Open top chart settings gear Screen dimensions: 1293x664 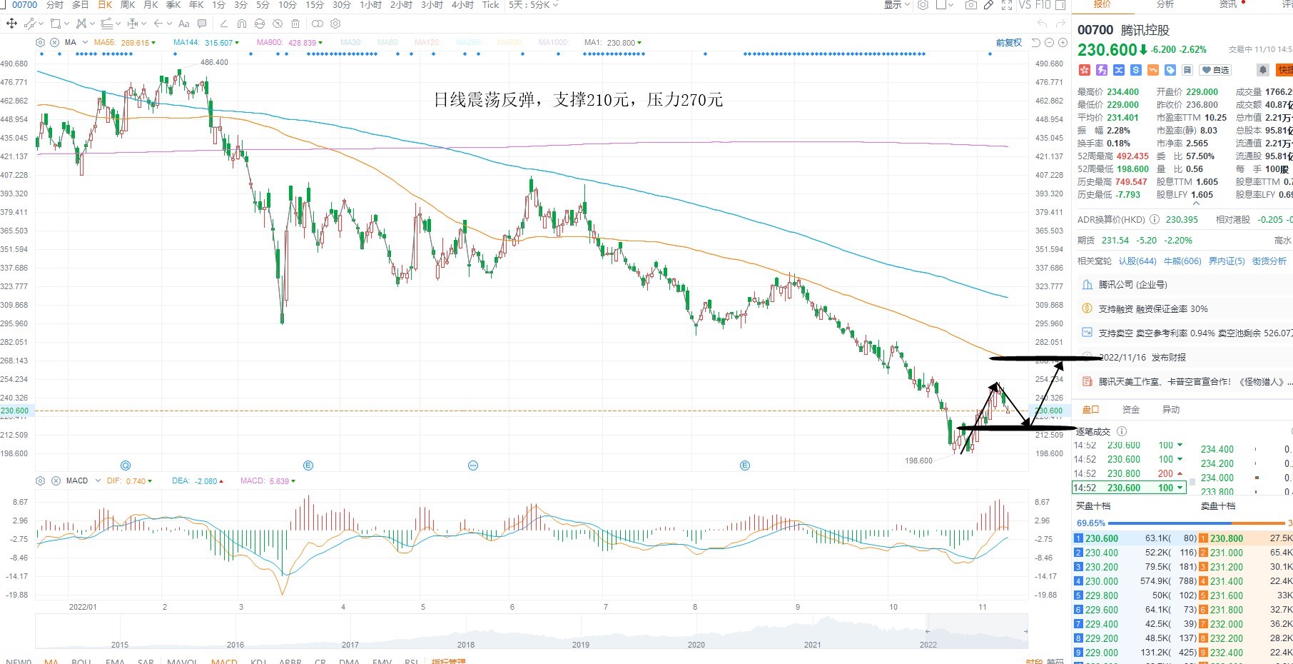pyautogui.click(x=923, y=5)
